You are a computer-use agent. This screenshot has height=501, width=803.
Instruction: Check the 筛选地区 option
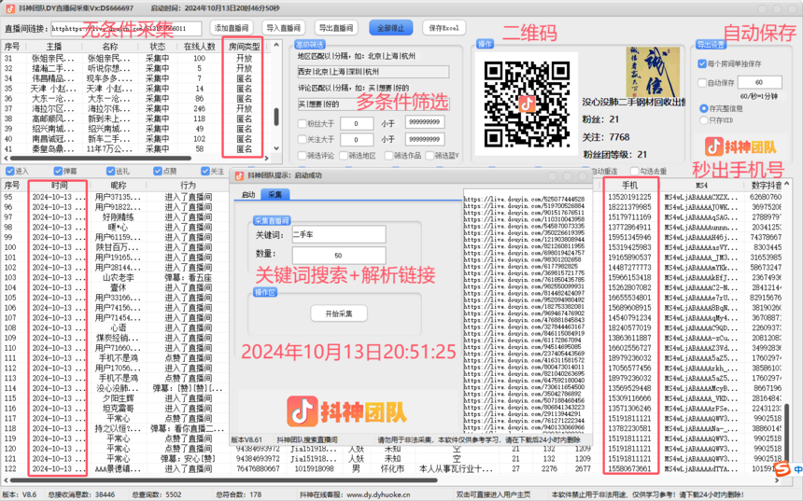click(x=344, y=155)
